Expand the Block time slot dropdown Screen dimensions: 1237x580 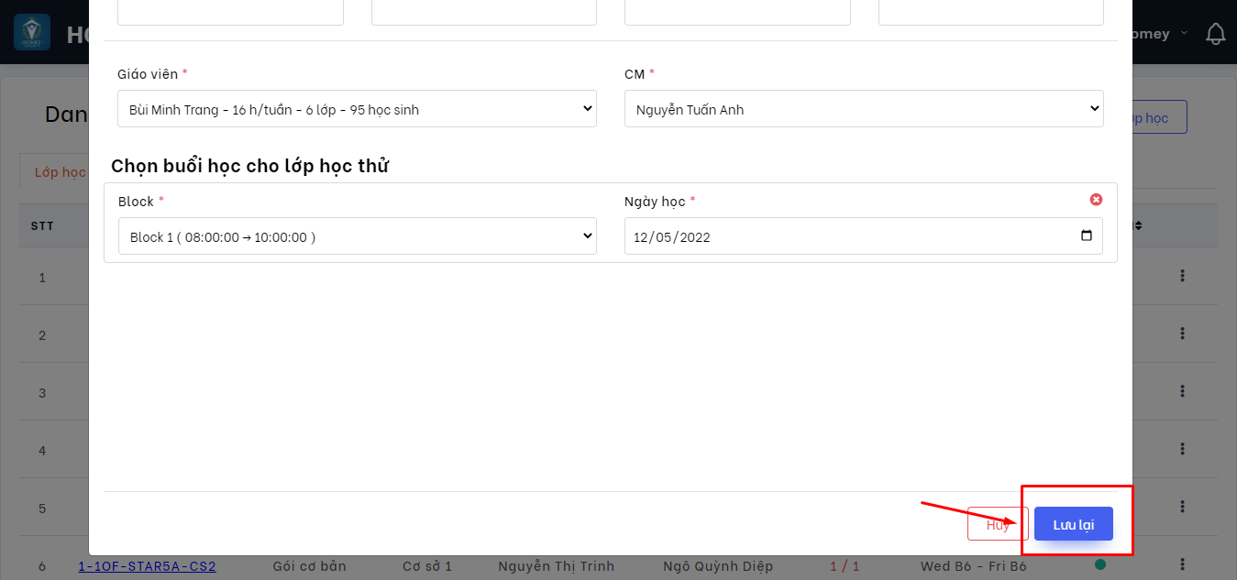357,236
